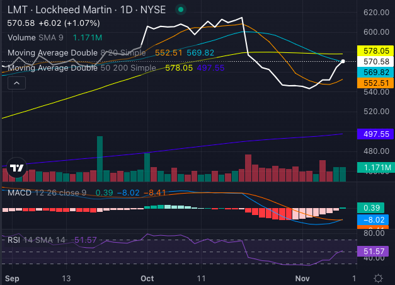Click the current price dot on chart
Viewport: 395px width, 285px height.
(343, 61)
